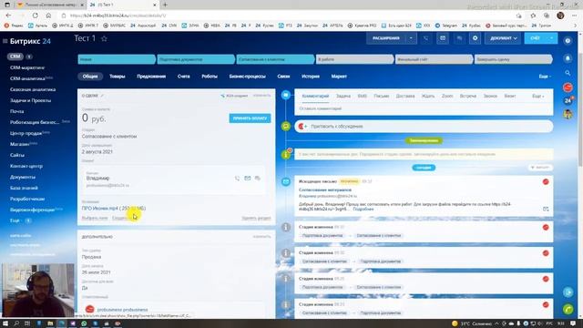The width and height of the screenshot is (583, 328).
Task: Click Удалить раздел link
Action: tap(256, 219)
